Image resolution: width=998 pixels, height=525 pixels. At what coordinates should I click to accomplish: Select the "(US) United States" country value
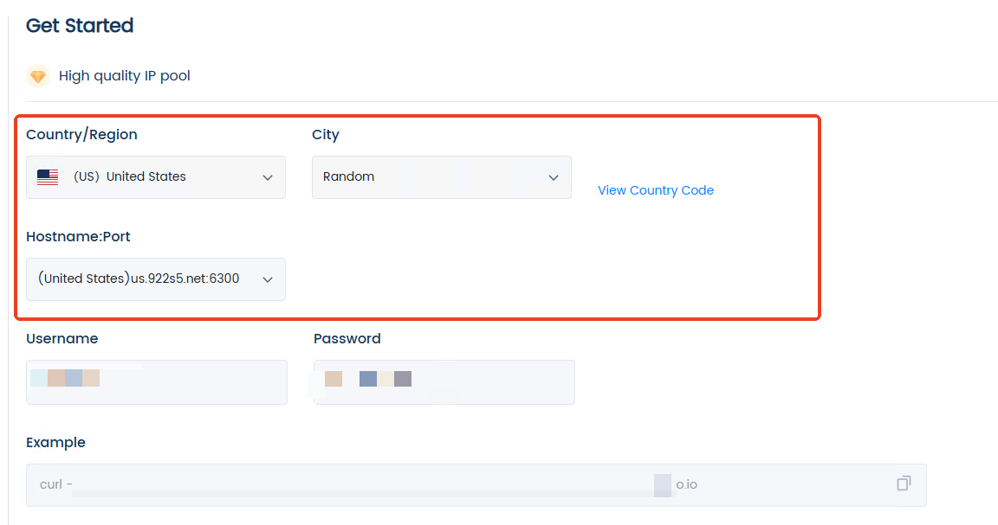[x=130, y=177]
